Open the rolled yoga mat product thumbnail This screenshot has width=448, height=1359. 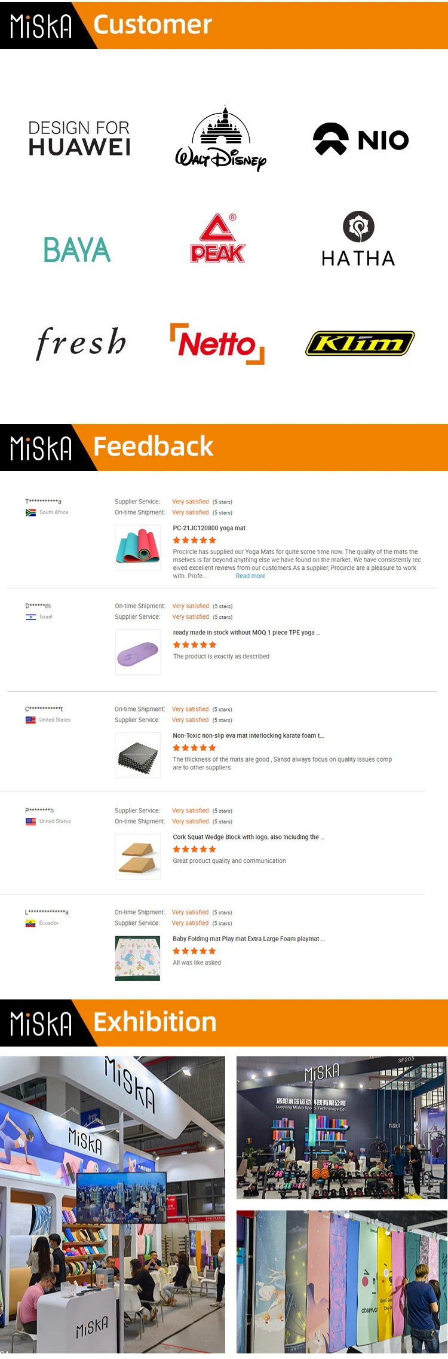point(138,547)
